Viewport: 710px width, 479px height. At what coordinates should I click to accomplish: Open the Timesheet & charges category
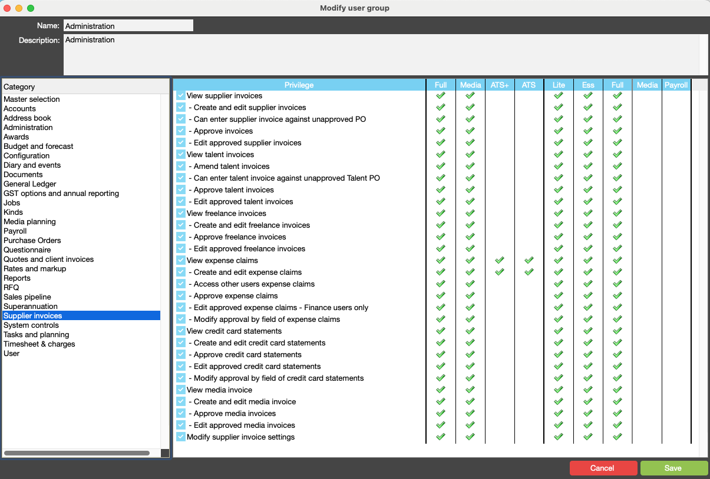[81, 344]
